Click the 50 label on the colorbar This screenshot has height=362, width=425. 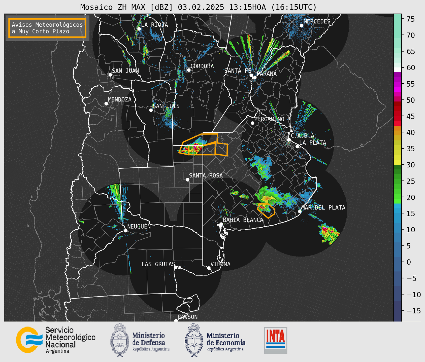(x=410, y=100)
